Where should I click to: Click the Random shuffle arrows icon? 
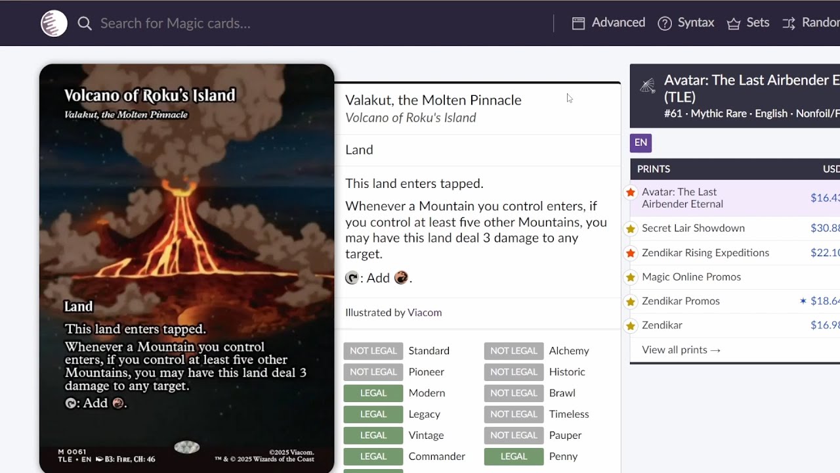[x=789, y=24]
